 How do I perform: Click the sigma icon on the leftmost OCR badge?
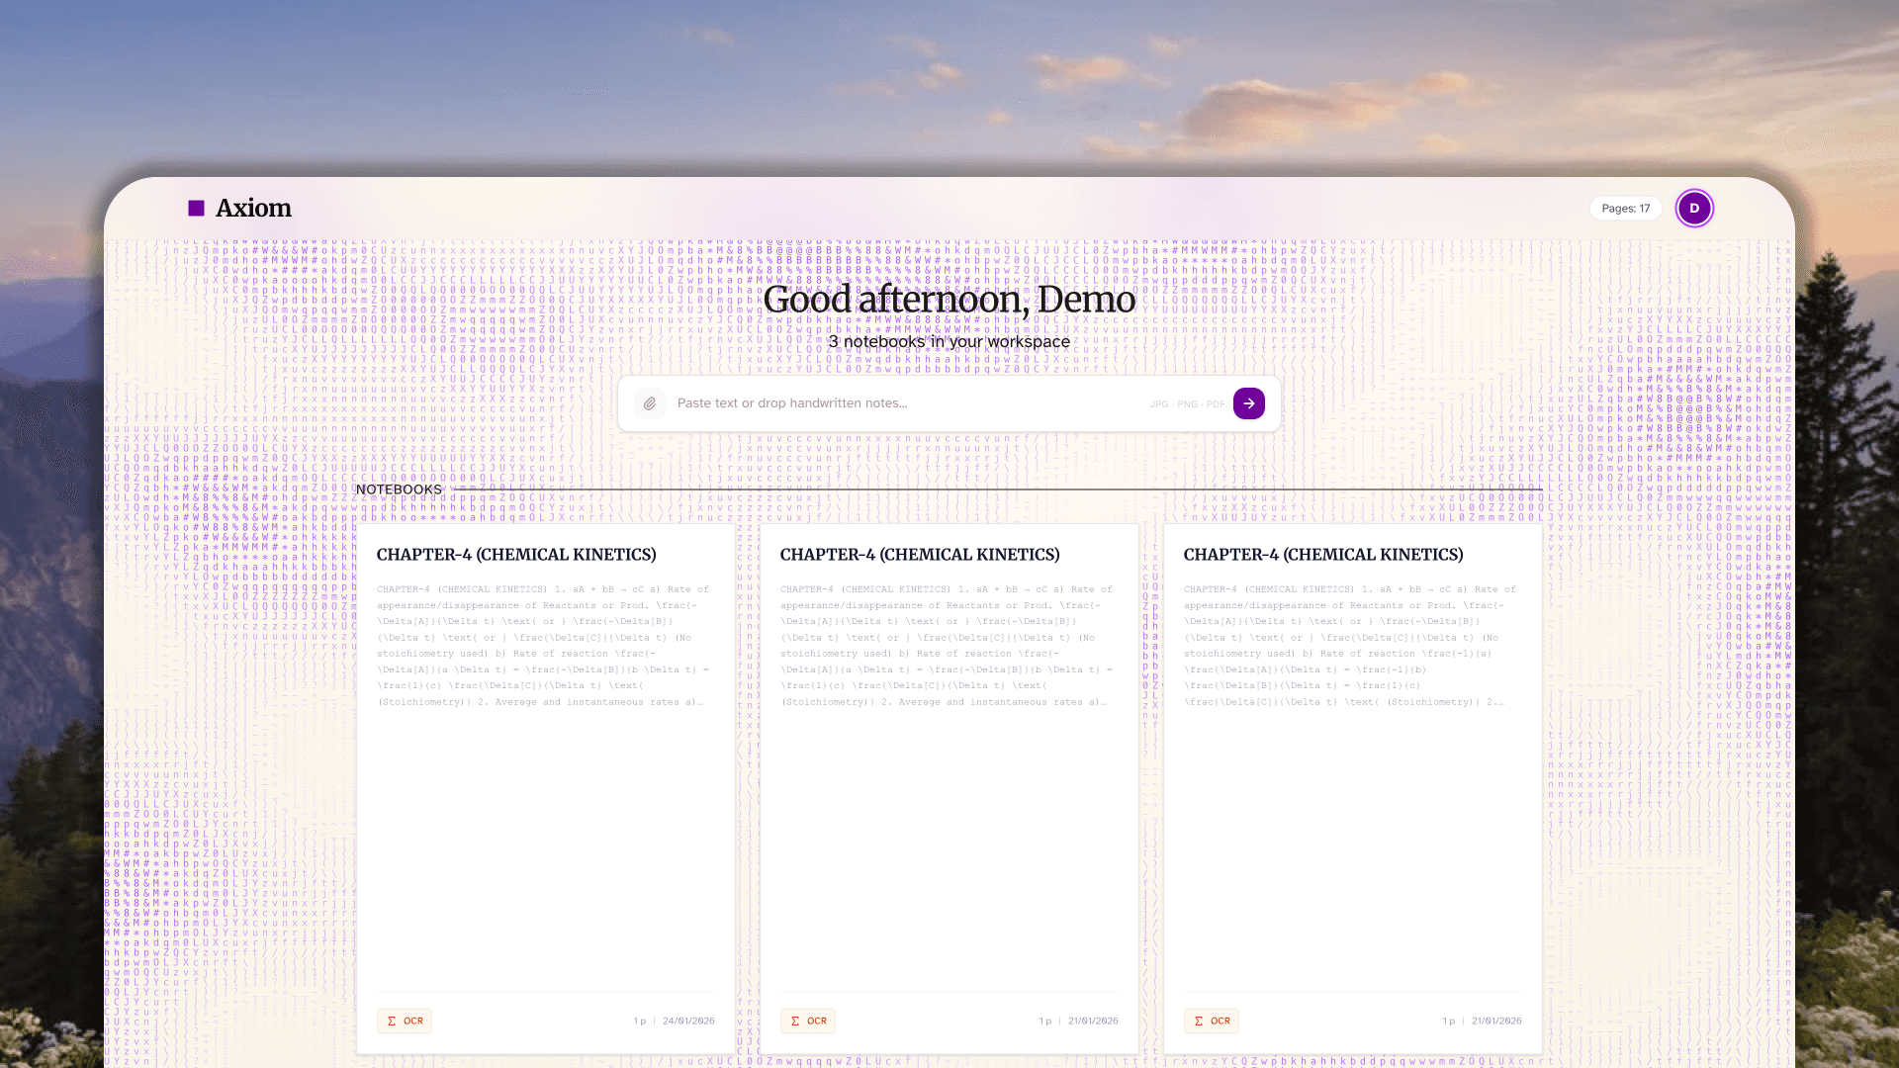[392, 1021]
